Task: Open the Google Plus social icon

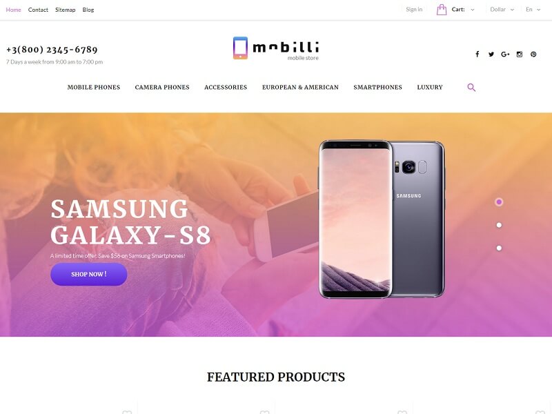Action: tap(505, 55)
